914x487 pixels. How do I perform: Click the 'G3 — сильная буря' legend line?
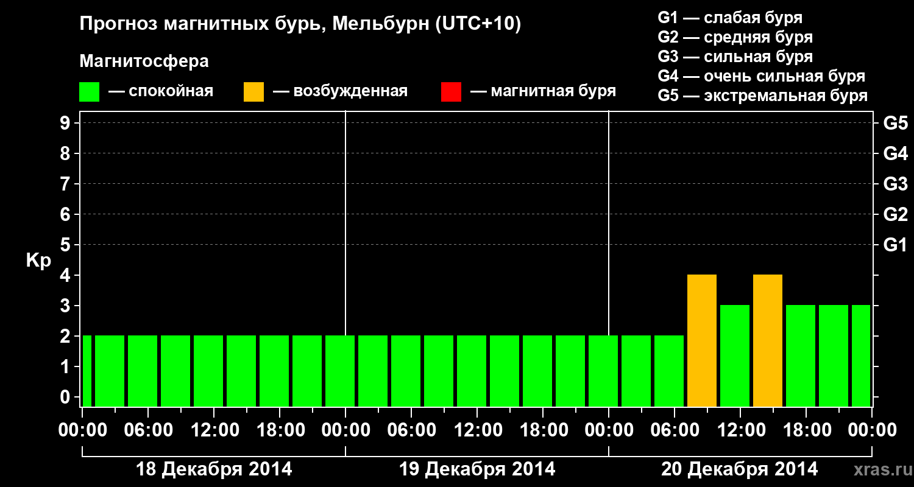735,57
